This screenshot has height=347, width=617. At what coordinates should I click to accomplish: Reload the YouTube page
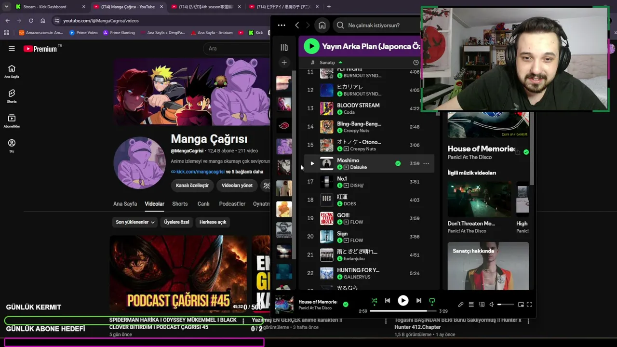[x=31, y=21]
